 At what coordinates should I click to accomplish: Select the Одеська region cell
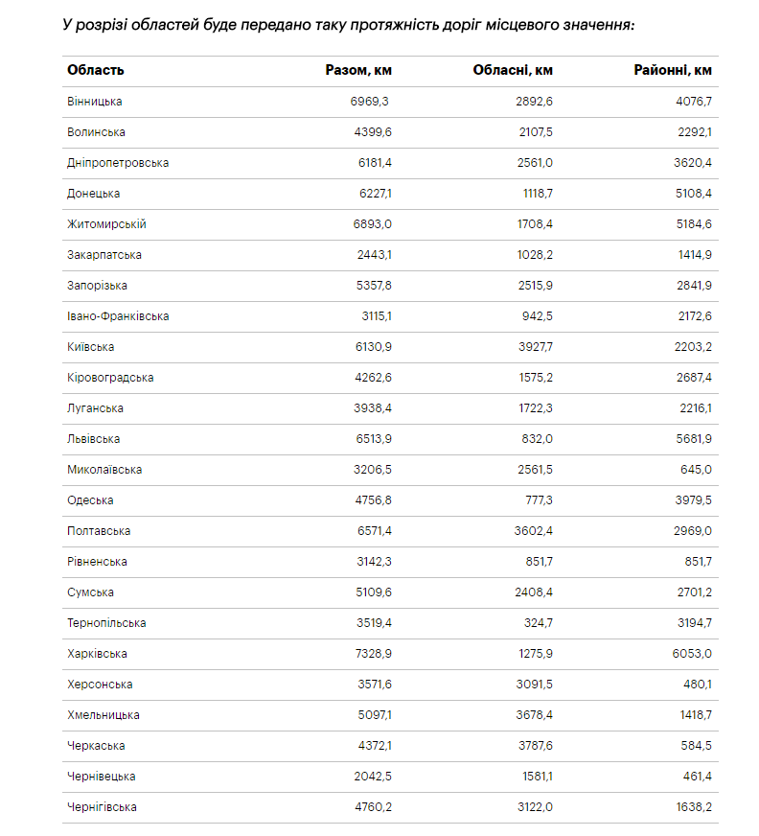click(90, 500)
